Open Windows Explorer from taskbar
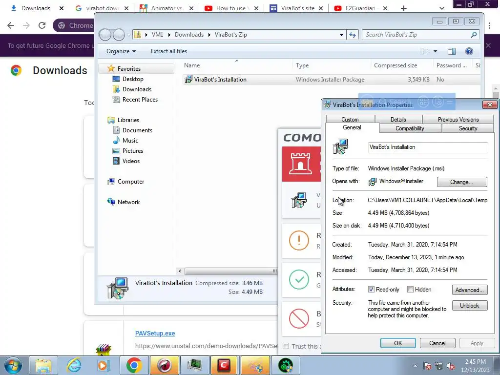Viewport: 500px width, 375px height. [x=43, y=365]
